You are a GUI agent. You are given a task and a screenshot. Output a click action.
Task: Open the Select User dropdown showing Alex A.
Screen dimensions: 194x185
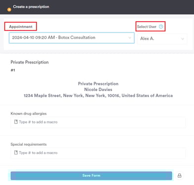pos(162,39)
